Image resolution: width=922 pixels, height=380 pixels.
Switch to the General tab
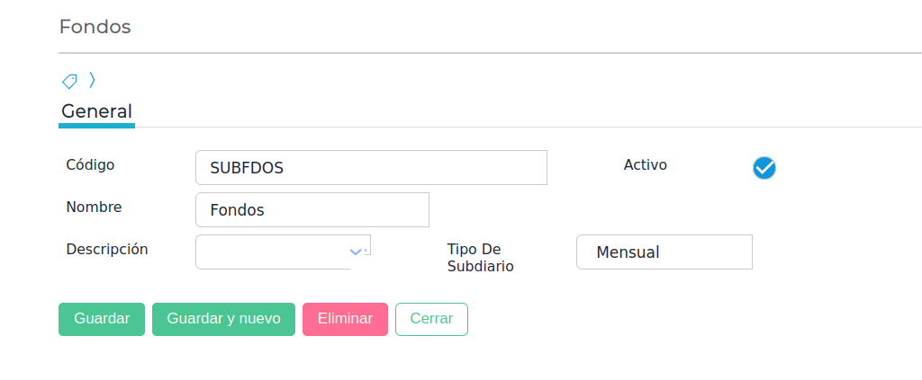tap(96, 112)
